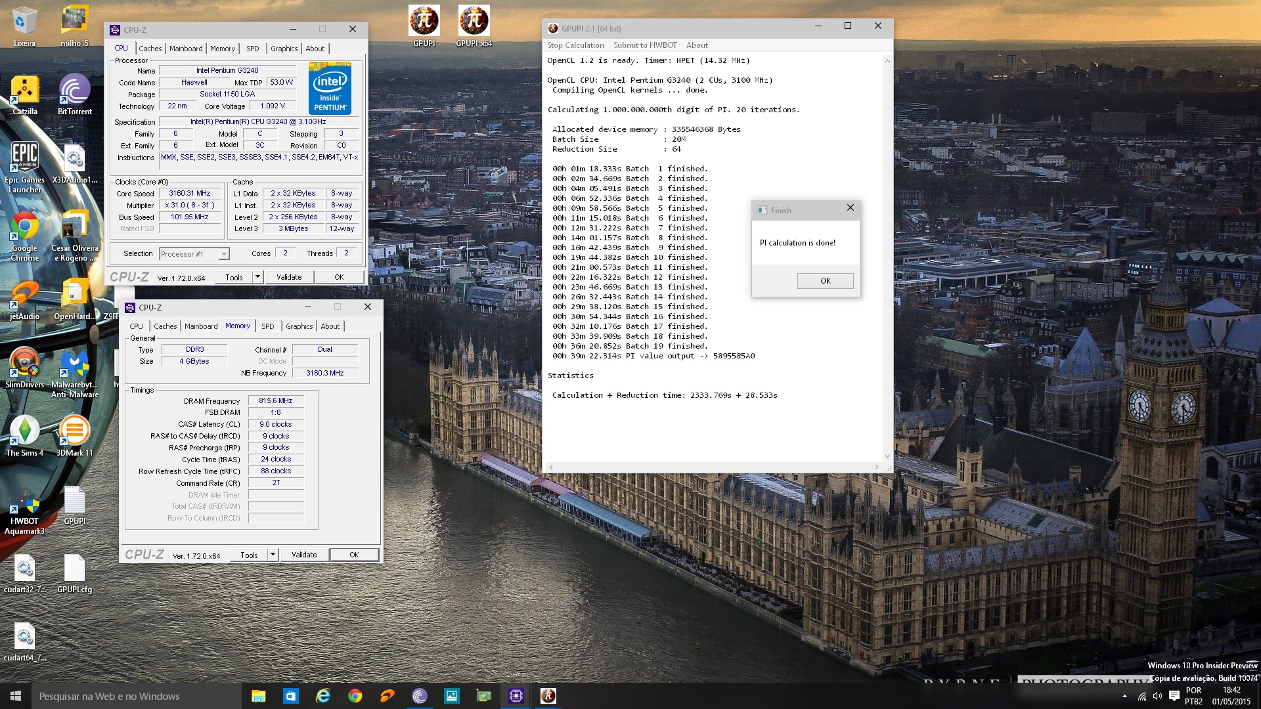Click GPUPI vertical scrollbar down arrow
The width and height of the screenshot is (1261, 709).
(x=887, y=456)
